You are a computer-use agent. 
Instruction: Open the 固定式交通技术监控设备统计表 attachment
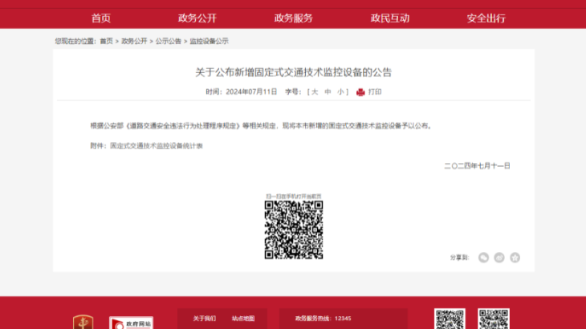point(157,145)
